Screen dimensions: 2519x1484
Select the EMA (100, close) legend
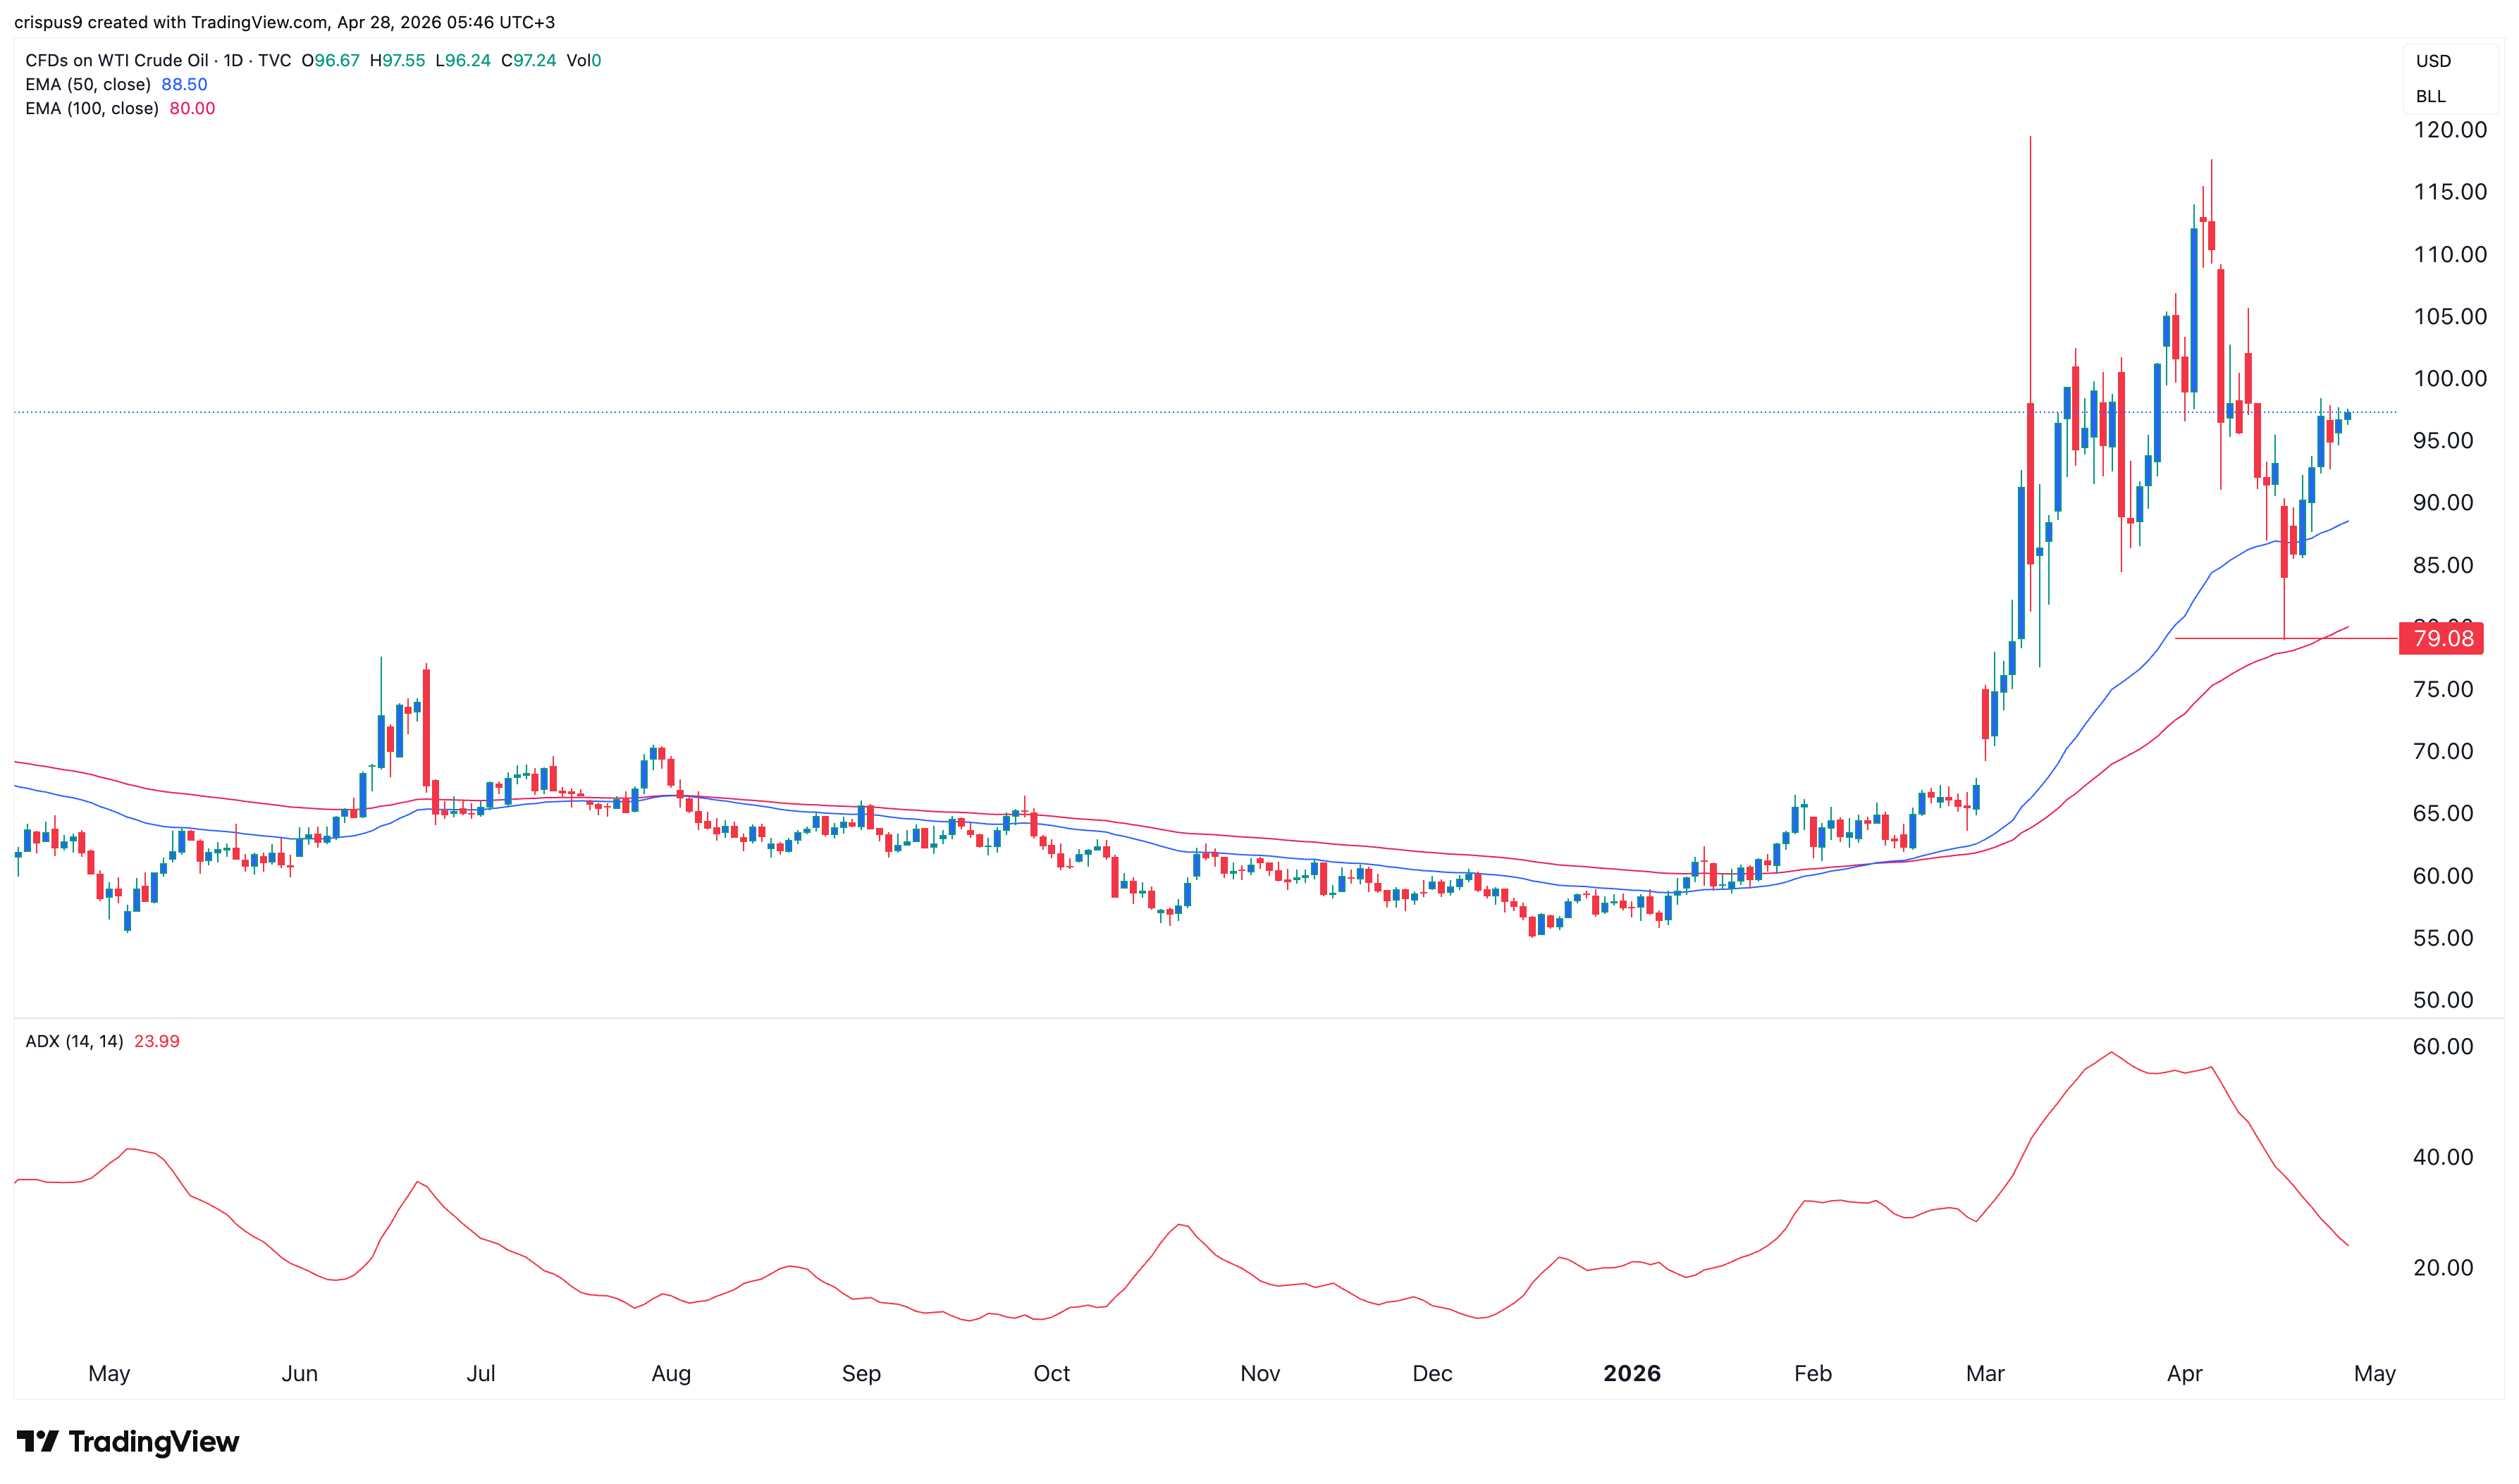tap(92, 108)
